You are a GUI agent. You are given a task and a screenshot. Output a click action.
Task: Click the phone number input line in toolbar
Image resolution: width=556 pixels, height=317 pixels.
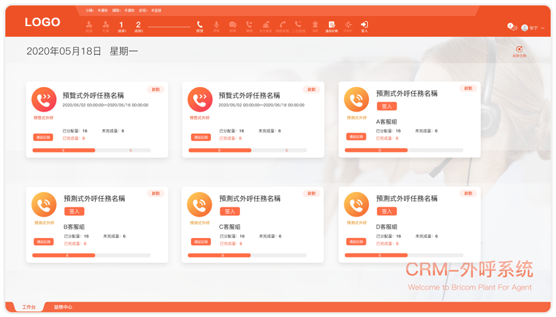(169, 27)
